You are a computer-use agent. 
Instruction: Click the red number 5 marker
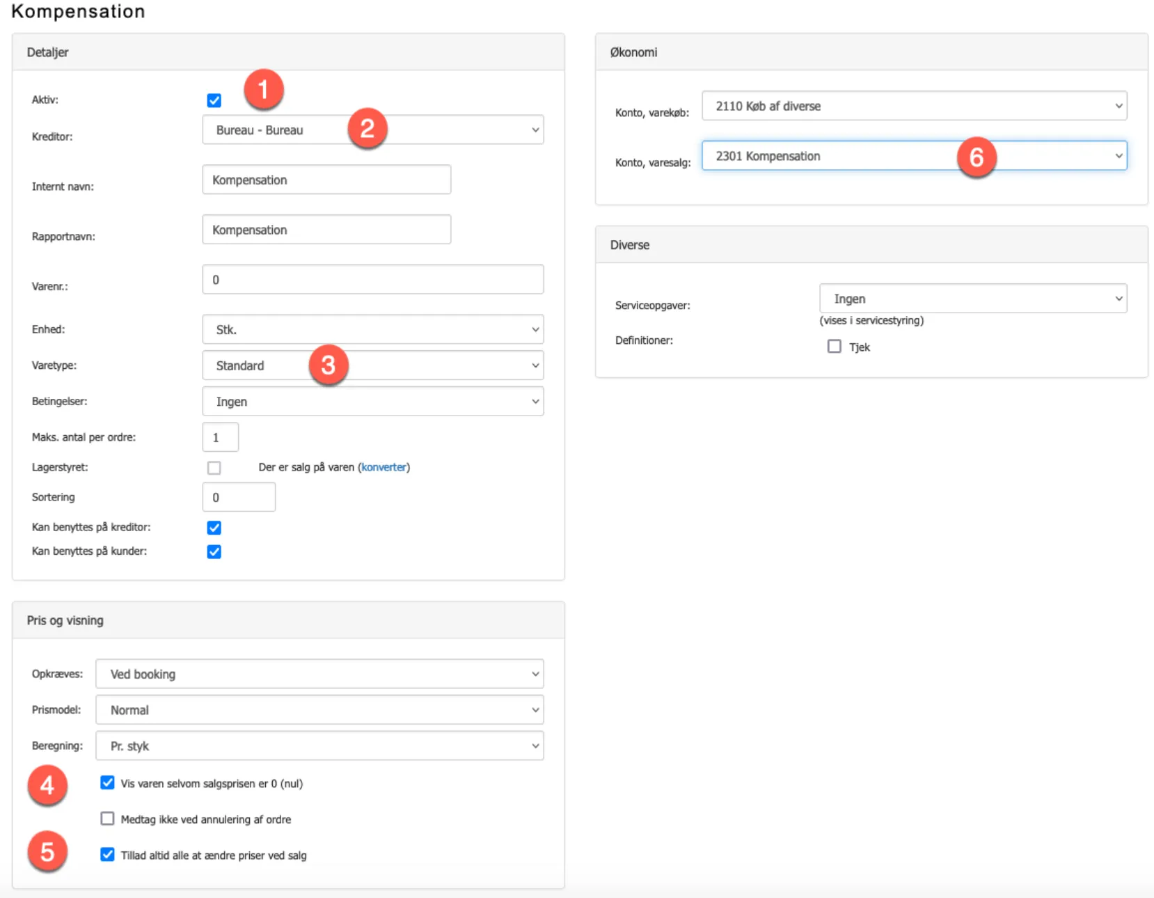pos(47,851)
